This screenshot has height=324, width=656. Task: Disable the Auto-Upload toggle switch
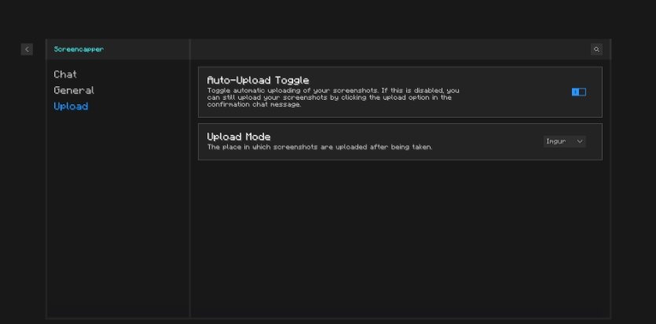[x=578, y=92]
